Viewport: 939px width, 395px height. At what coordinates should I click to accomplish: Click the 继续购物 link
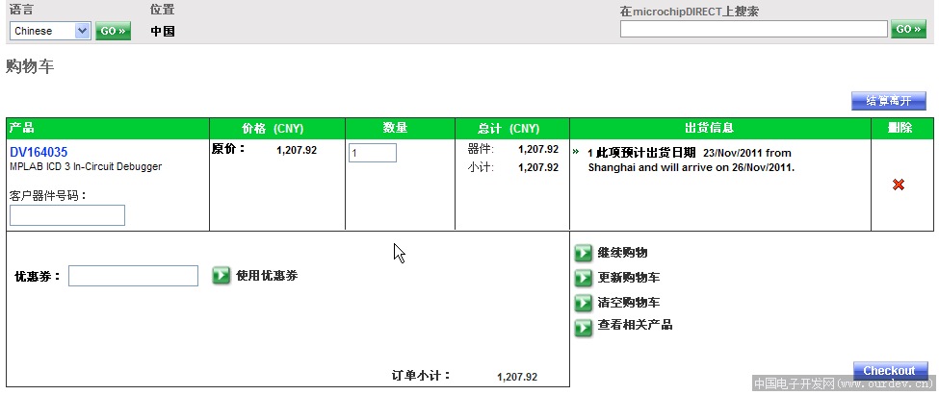[622, 253]
